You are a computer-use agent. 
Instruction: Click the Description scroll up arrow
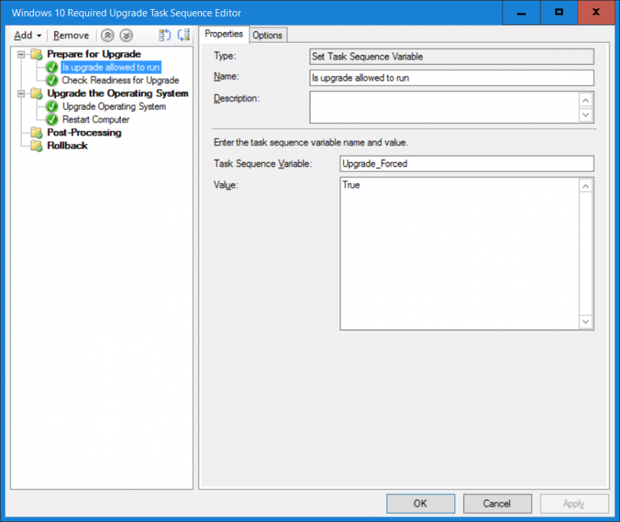586,100
